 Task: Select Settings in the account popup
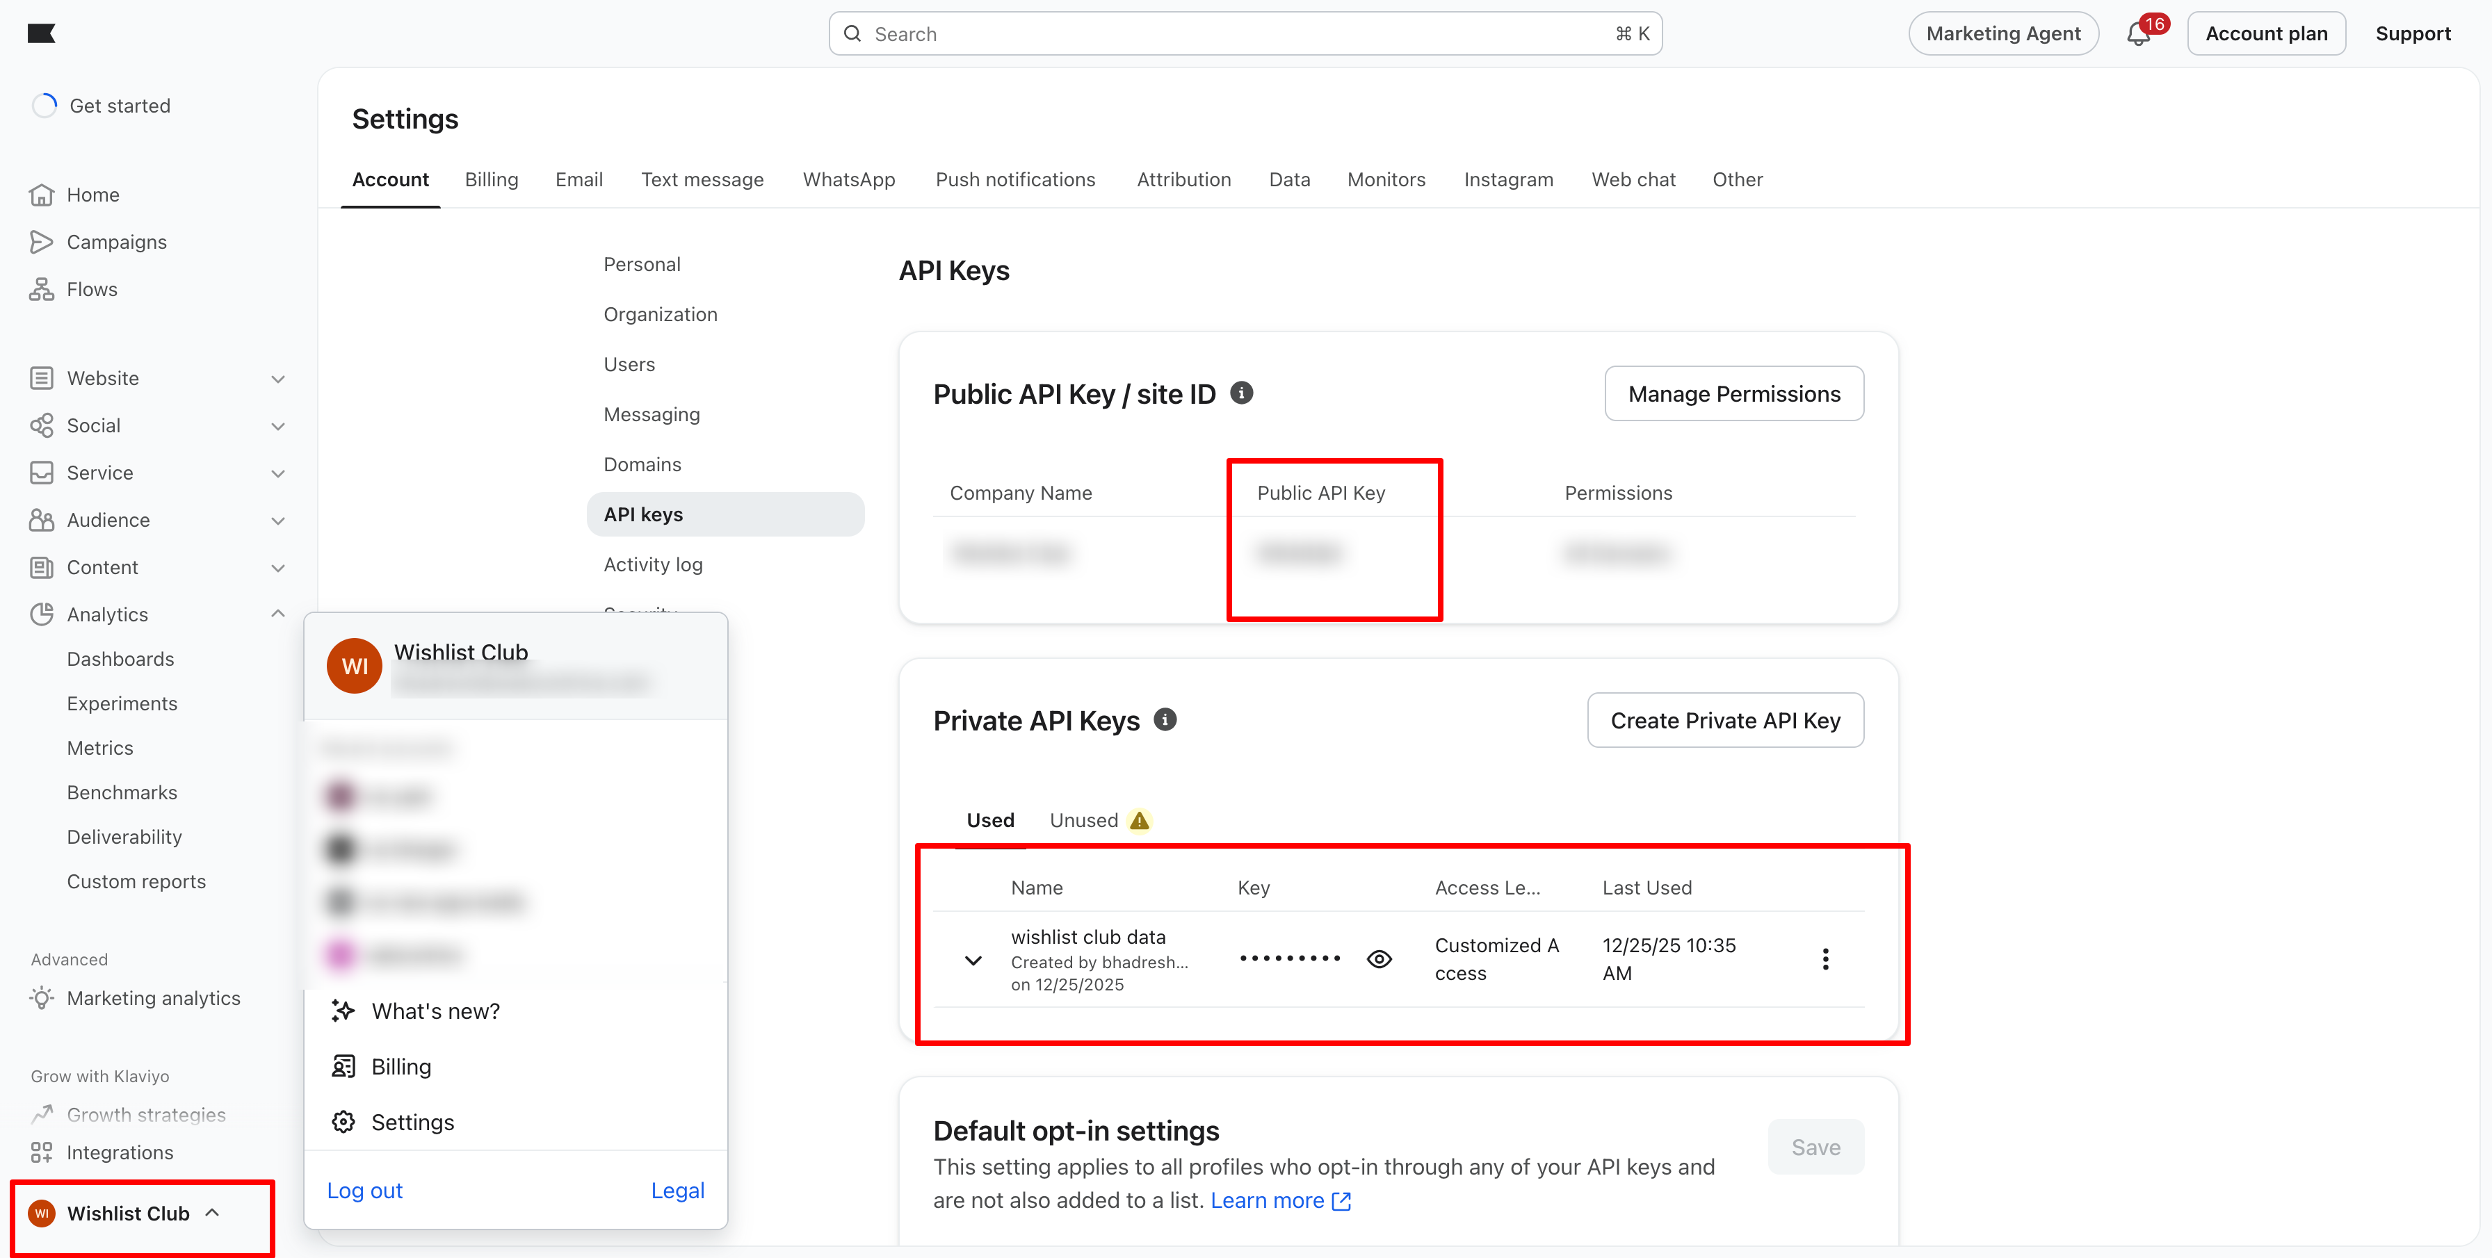(x=412, y=1122)
